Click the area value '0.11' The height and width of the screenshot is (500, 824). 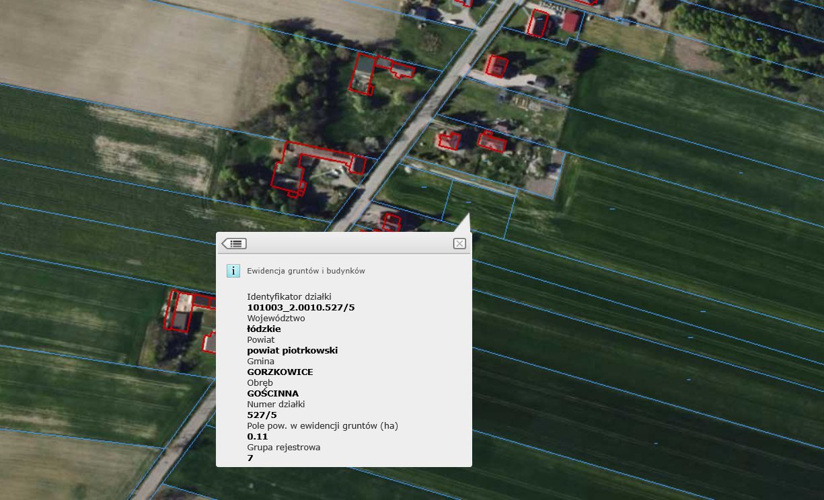tap(257, 436)
